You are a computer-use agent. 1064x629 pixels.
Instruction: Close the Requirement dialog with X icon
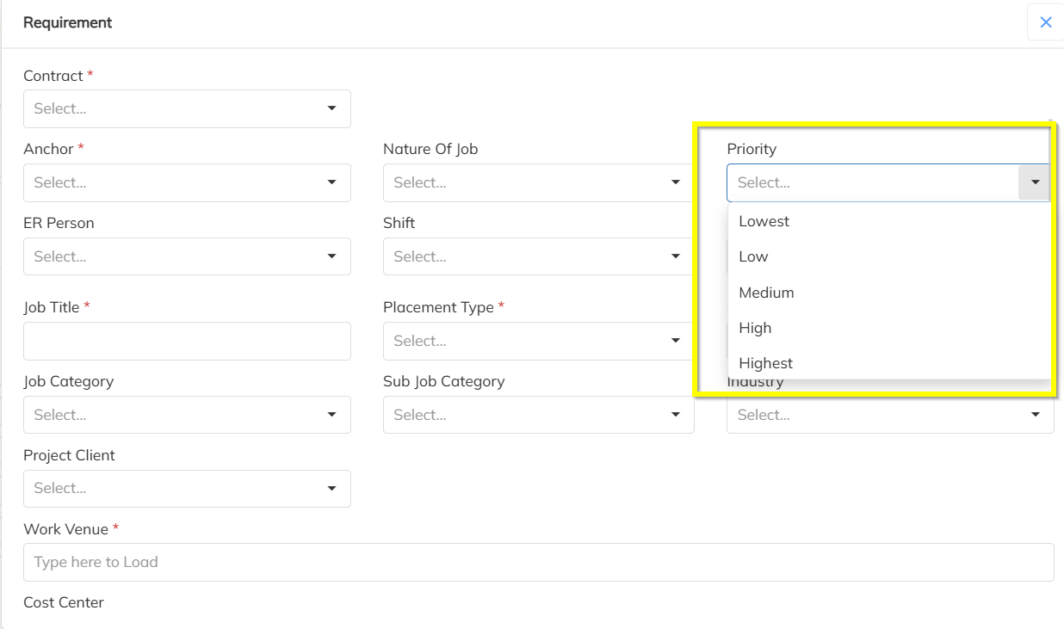1045,22
